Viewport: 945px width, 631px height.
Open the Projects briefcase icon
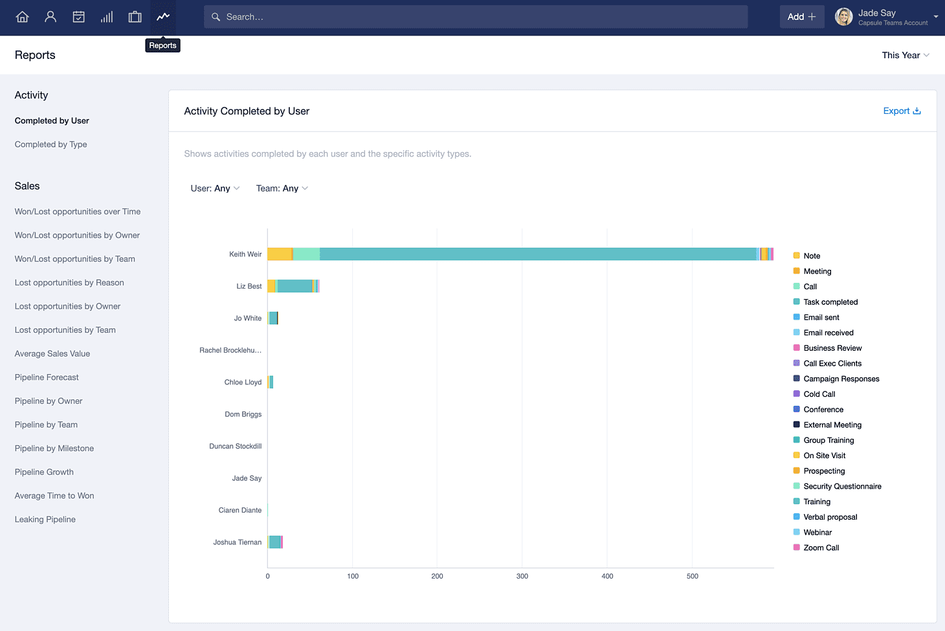point(135,17)
